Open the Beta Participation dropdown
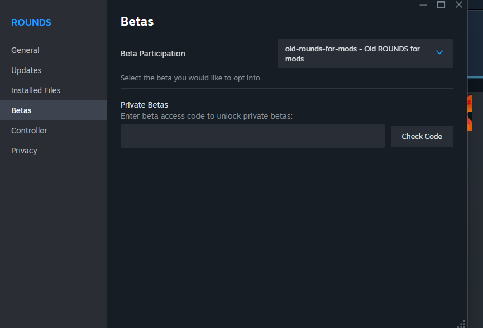 365,54
